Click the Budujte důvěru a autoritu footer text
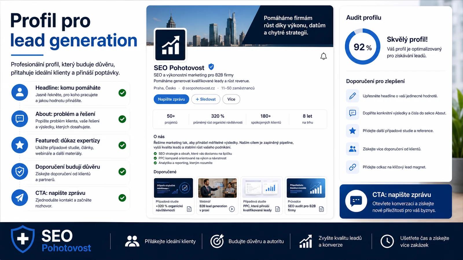The width and height of the screenshot is (463, 260). coord(256,241)
